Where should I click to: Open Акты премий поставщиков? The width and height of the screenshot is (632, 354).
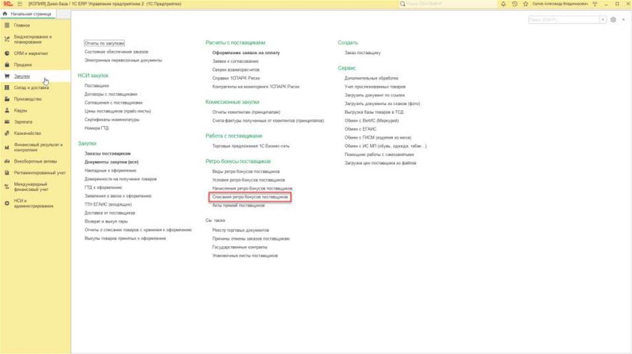click(x=239, y=205)
